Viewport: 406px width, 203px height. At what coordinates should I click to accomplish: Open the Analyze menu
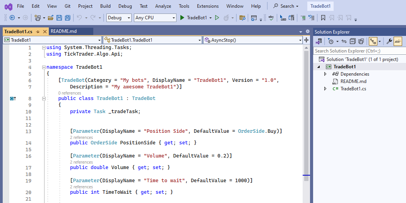[x=163, y=6]
